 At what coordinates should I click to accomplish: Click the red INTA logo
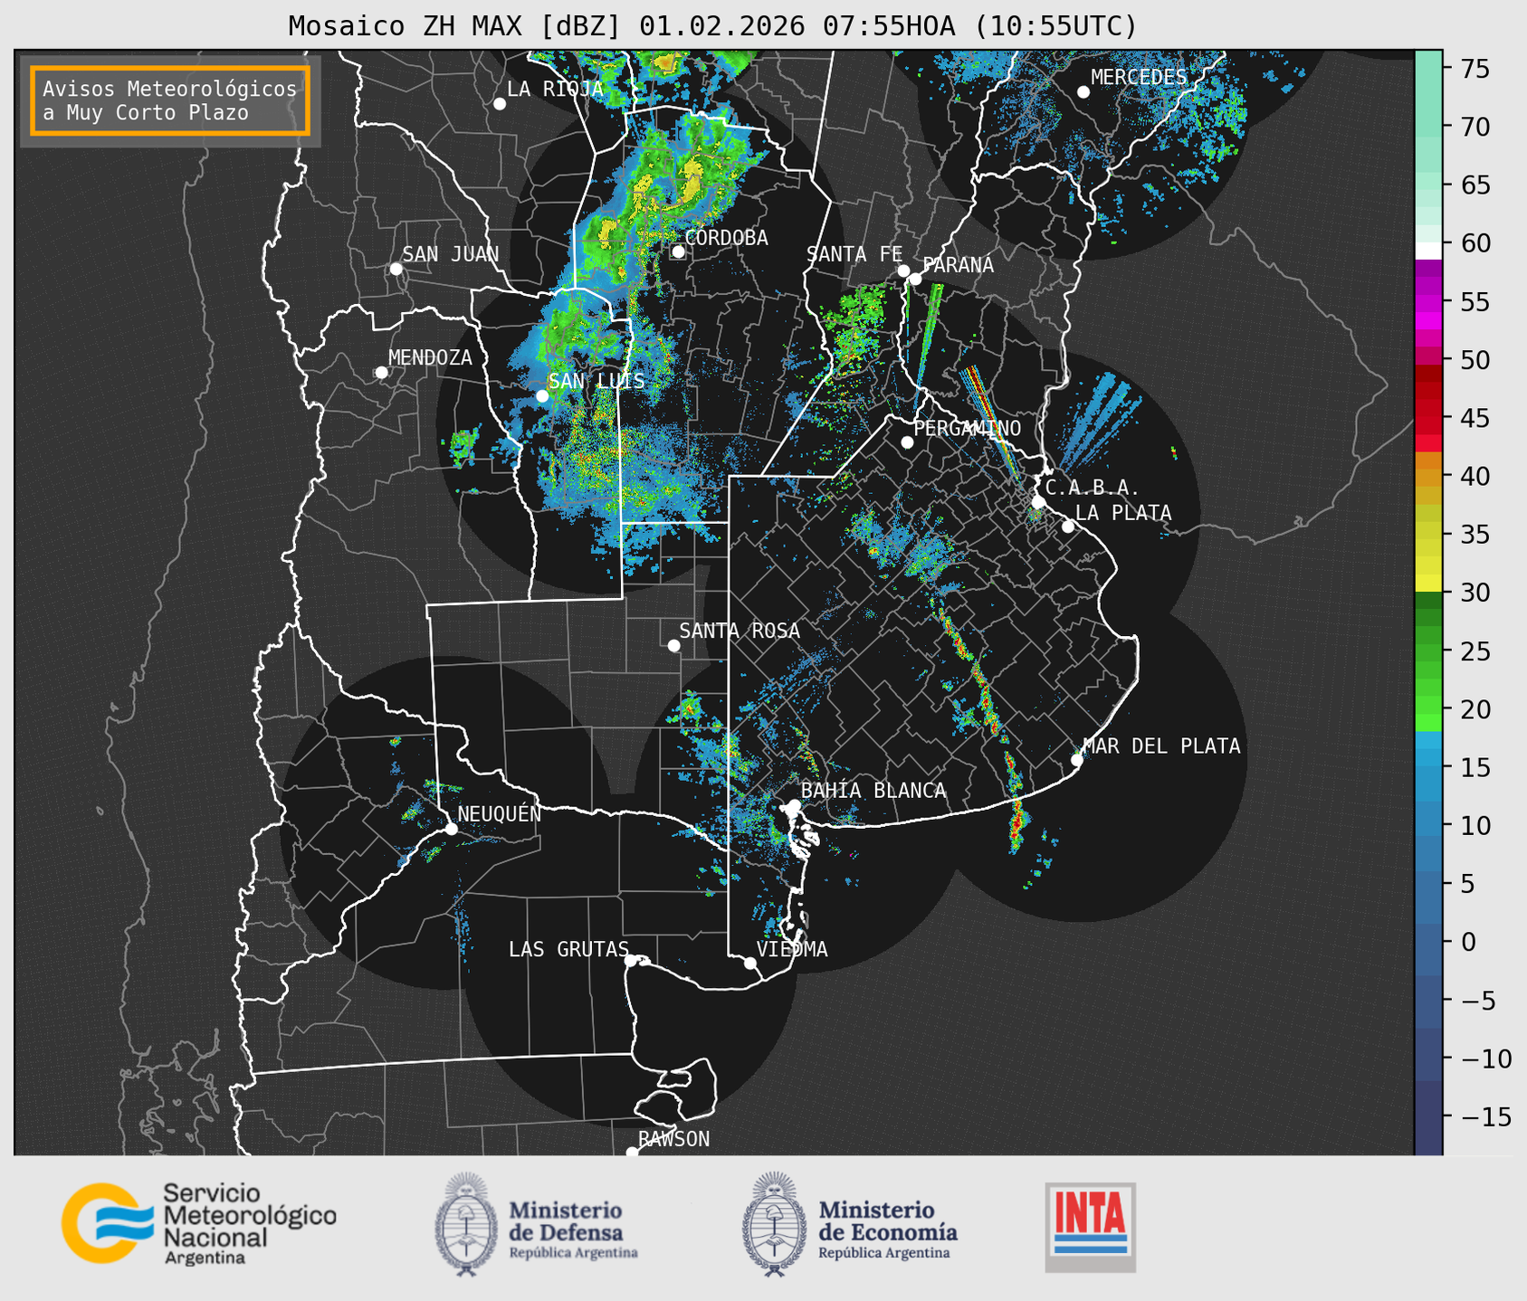[x=1090, y=1226]
